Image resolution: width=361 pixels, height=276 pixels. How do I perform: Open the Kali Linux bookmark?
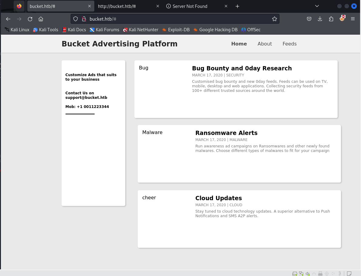(x=17, y=30)
